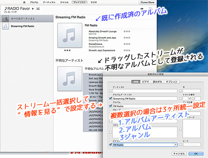The image size is (208, 158).
Task: Select the Amazing Smooth and Jazz track
Action: (x=102, y=38)
